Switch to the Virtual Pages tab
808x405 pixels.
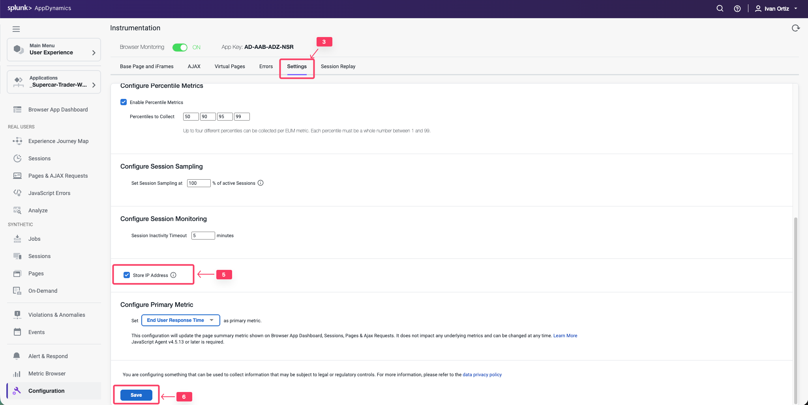pos(230,67)
